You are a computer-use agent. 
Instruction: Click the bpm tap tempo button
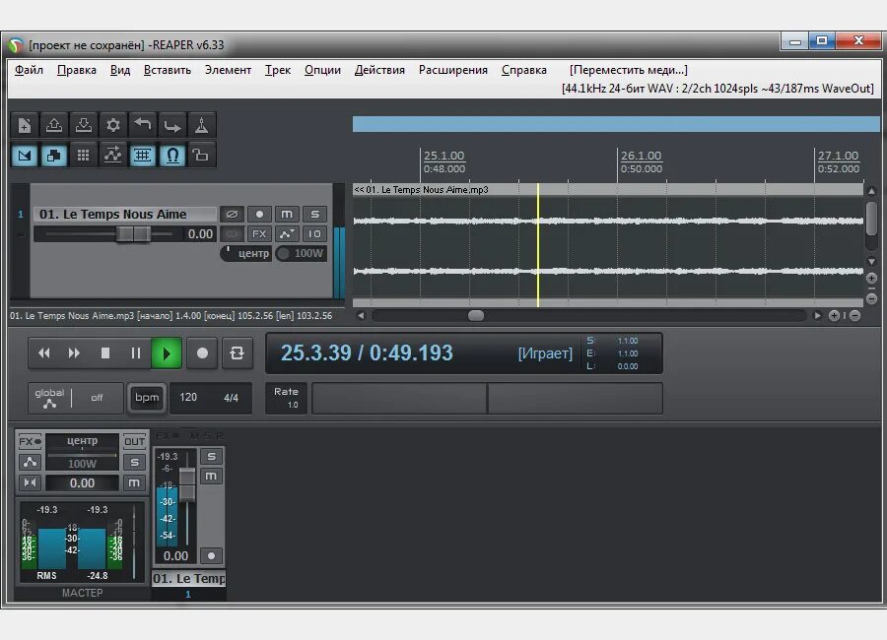(147, 398)
